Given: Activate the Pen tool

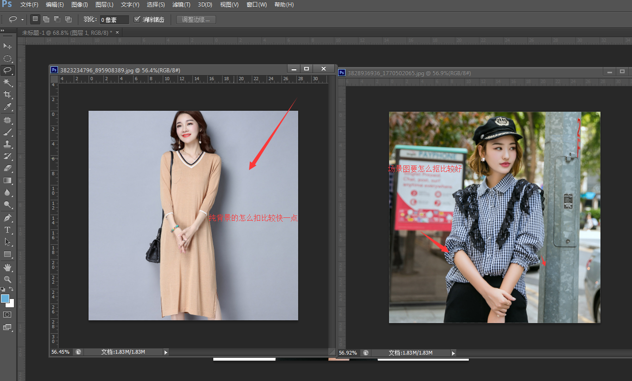Looking at the screenshot, I should (7, 217).
